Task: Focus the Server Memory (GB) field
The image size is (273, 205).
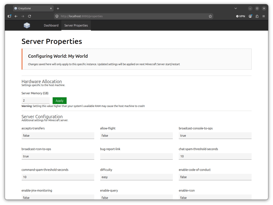Action: (36, 100)
